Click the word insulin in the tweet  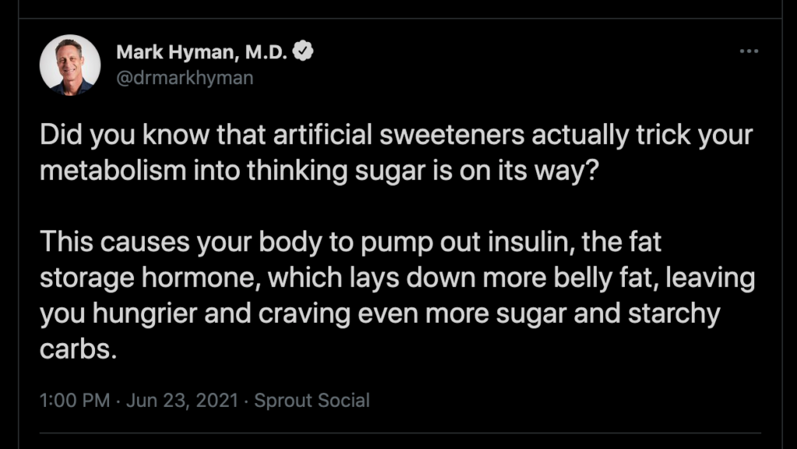tap(531, 242)
